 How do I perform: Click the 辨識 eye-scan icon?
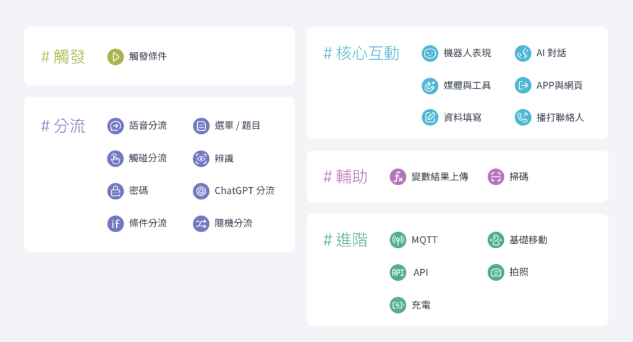(201, 159)
